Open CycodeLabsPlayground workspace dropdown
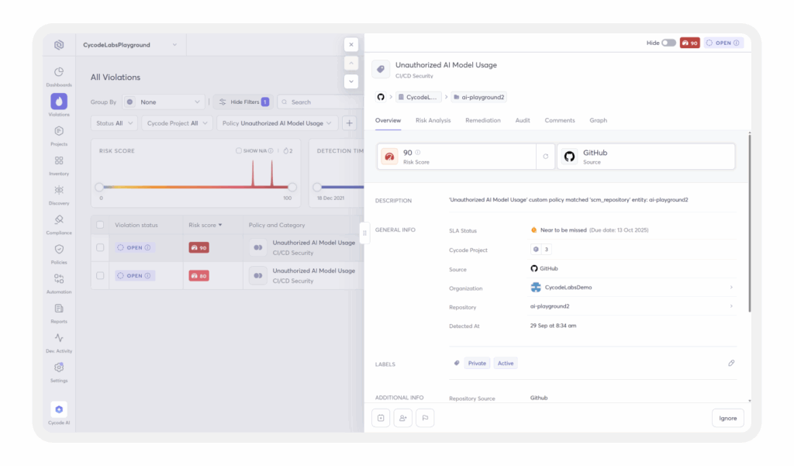The height and width of the screenshot is (466, 794). 130,45
